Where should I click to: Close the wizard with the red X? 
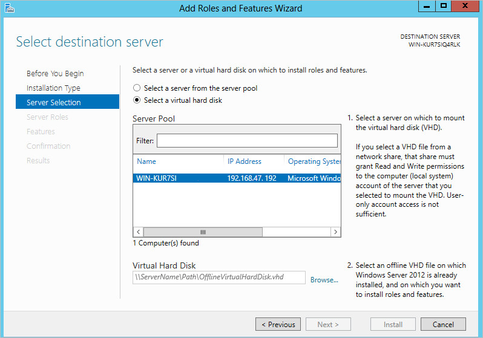(465, 7)
